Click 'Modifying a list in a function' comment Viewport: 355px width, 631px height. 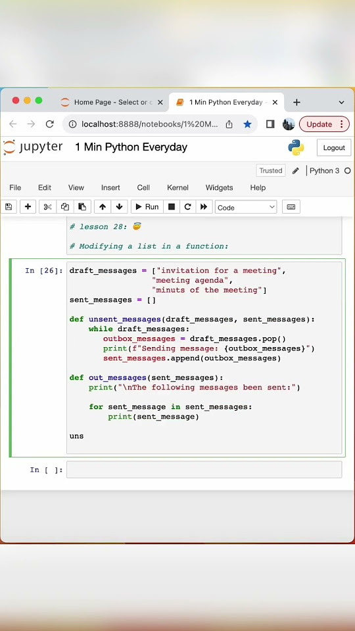click(149, 246)
